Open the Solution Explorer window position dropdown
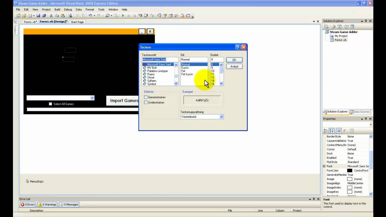This screenshot has width=386, height=217. [362, 21]
